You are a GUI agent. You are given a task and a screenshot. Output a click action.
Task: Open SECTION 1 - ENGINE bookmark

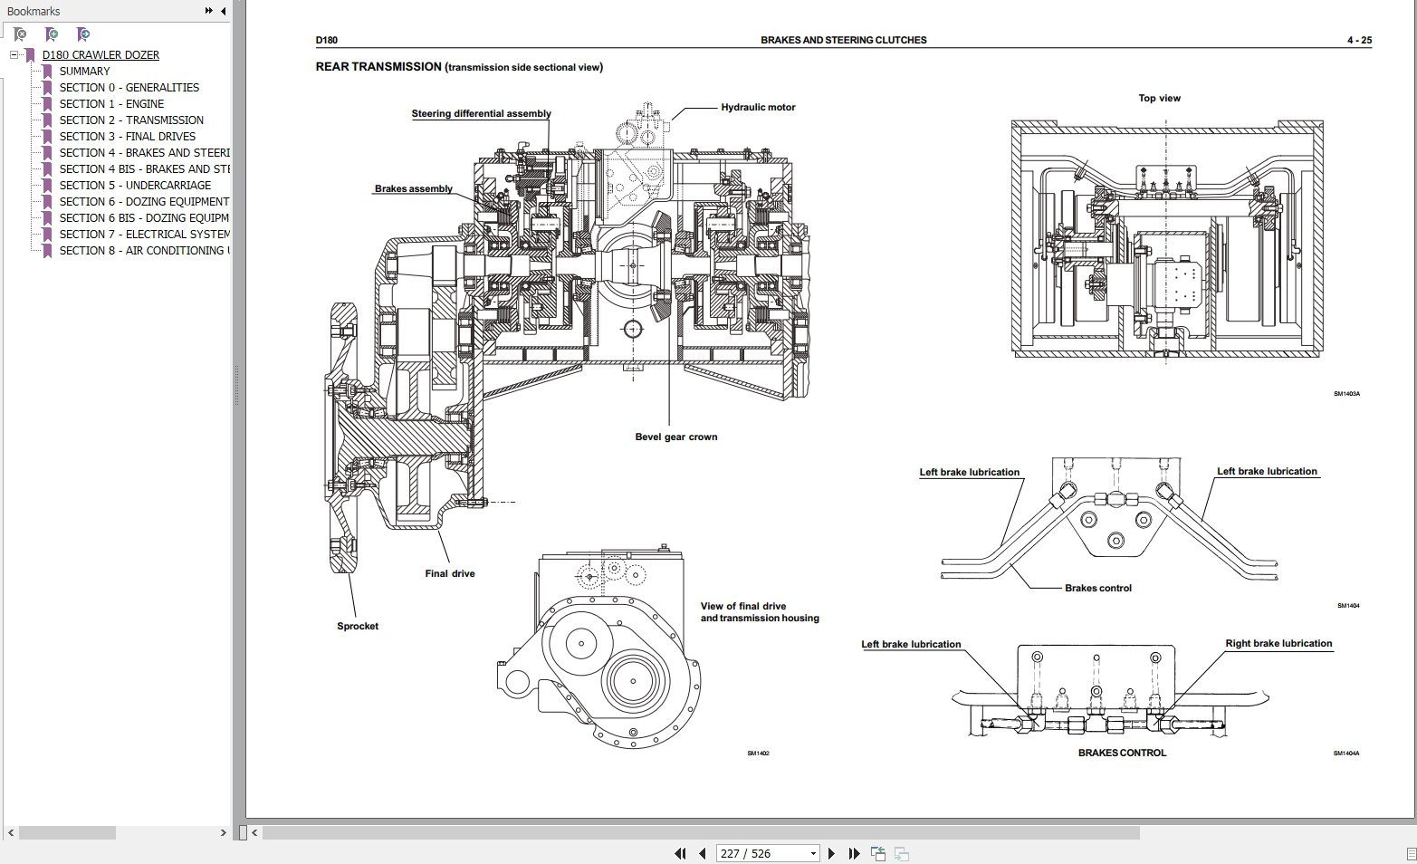(111, 103)
